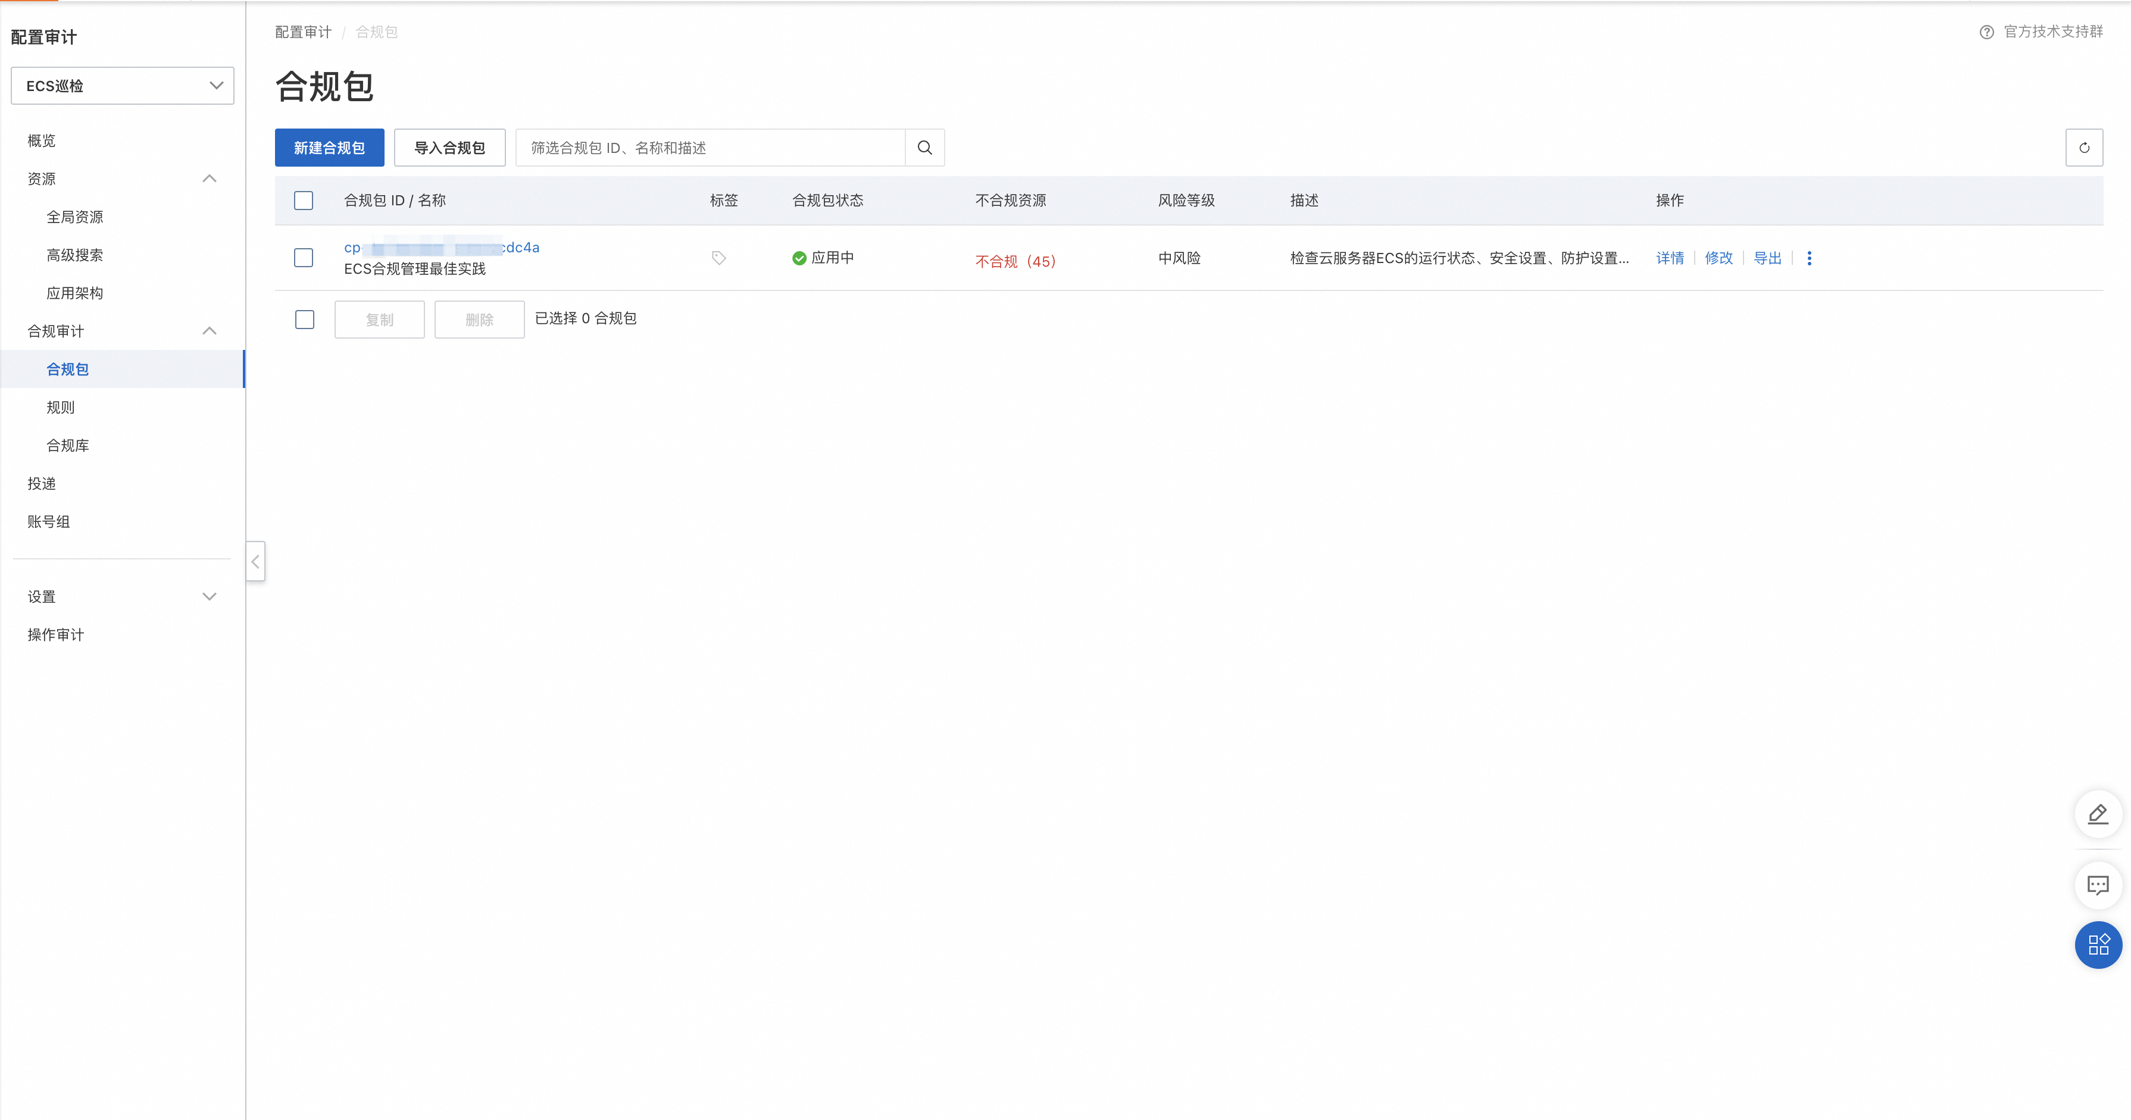
Task: Collapse the sidebar with the arrow handle
Action: 255,562
